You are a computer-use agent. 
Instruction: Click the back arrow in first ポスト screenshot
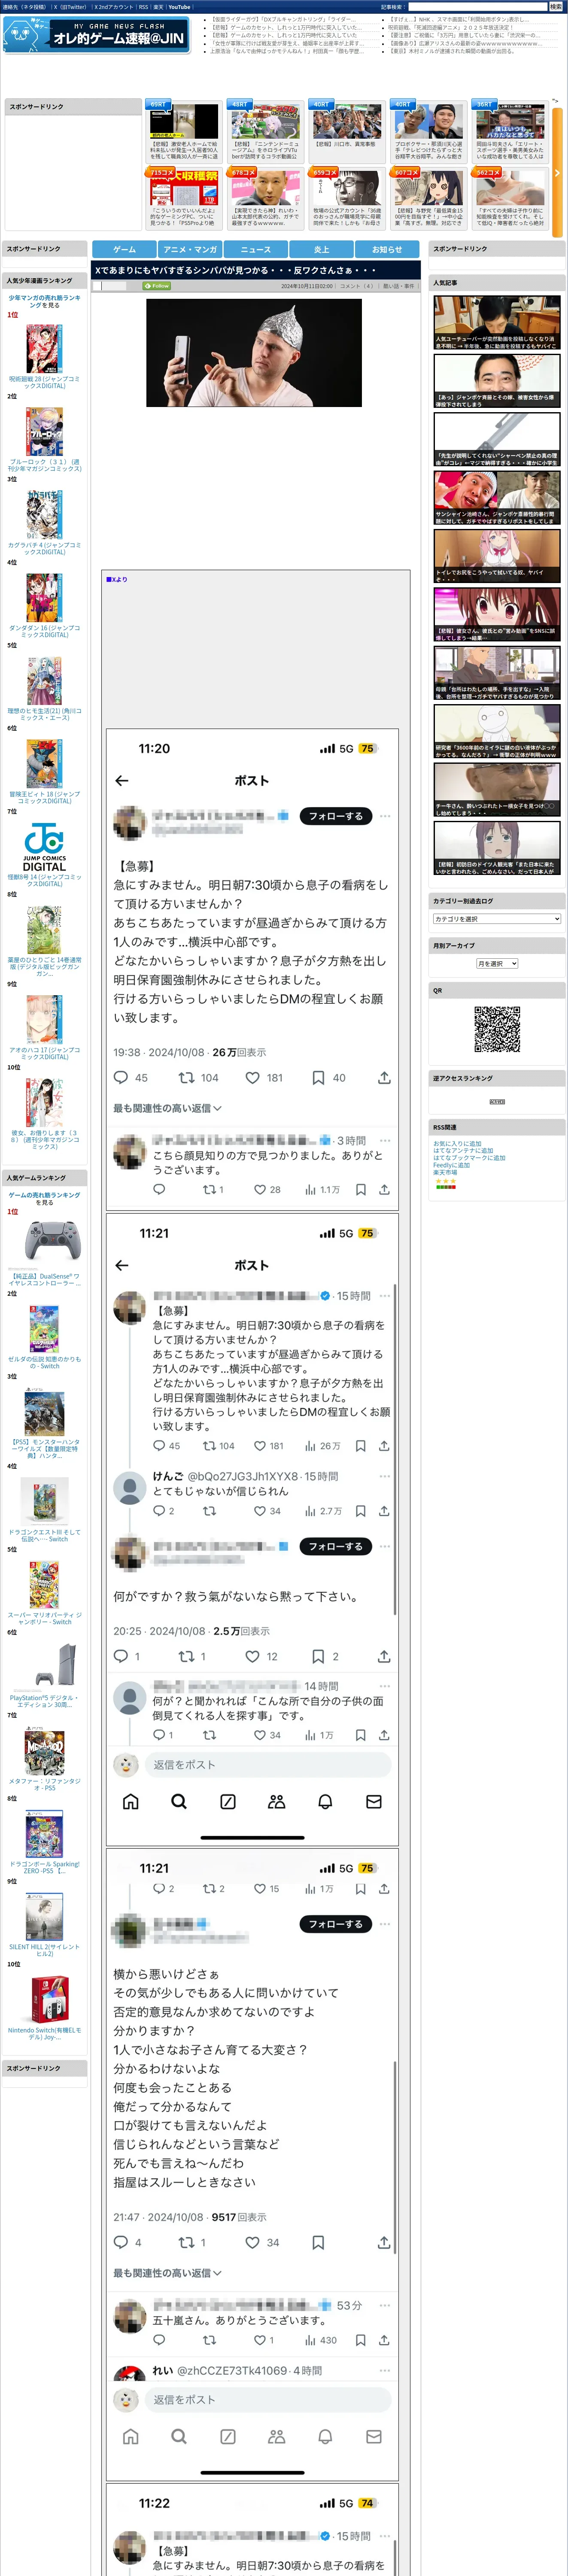click(x=122, y=780)
